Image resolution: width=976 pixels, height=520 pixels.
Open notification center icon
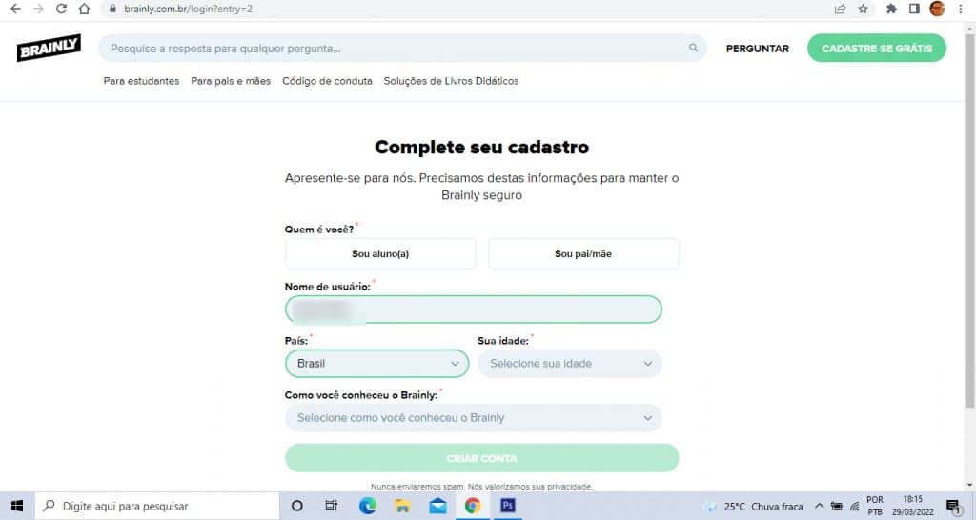(953, 507)
